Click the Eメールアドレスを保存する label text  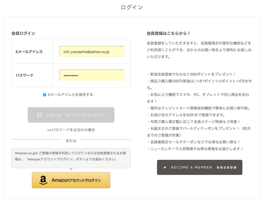click(x=70, y=95)
